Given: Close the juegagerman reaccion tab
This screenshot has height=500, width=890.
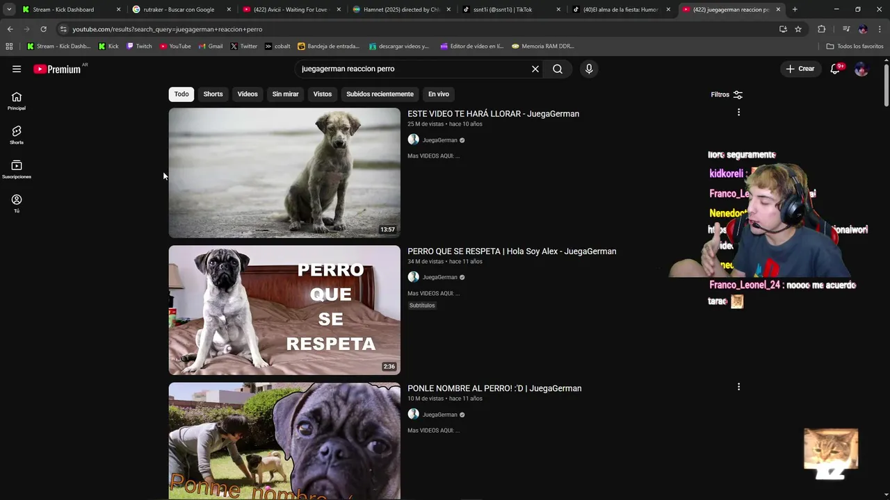Looking at the screenshot, I should click(x=778, y=10).
